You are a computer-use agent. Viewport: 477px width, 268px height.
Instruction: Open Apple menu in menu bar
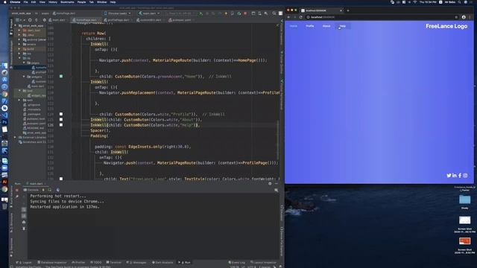(5, 2)
